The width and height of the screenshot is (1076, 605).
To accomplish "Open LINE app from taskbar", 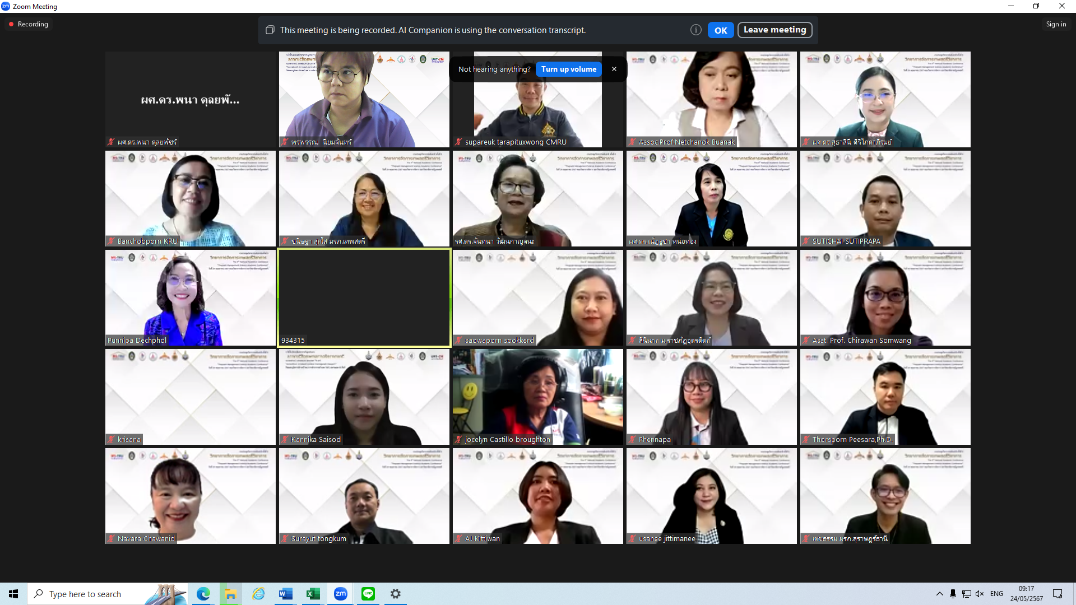I will 368,594.
